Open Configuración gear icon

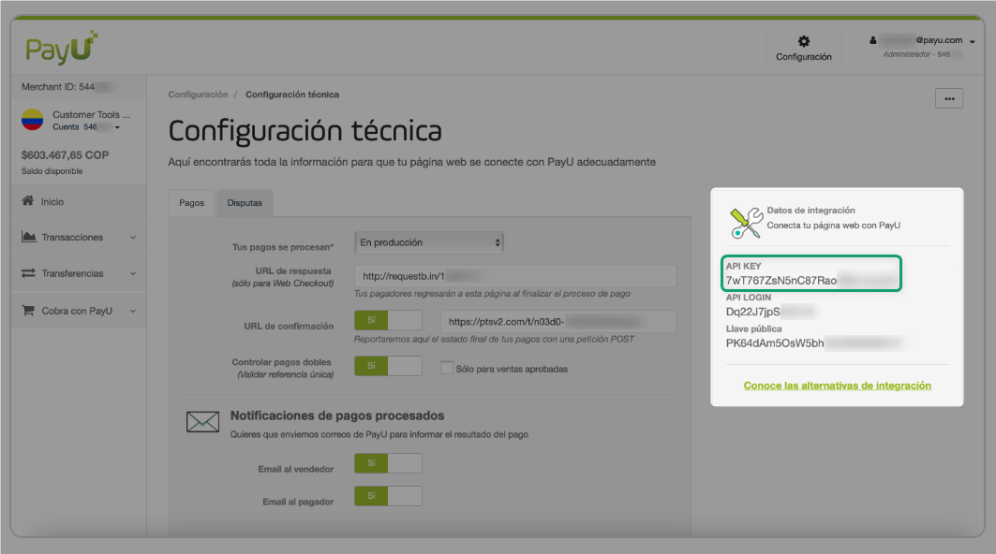[804, 41]
